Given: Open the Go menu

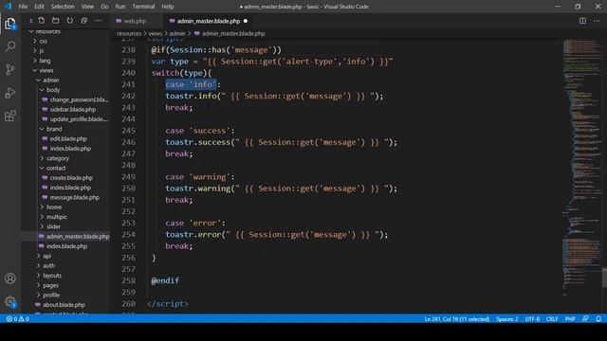Looking at the screenshot, I should coord(104,7).
